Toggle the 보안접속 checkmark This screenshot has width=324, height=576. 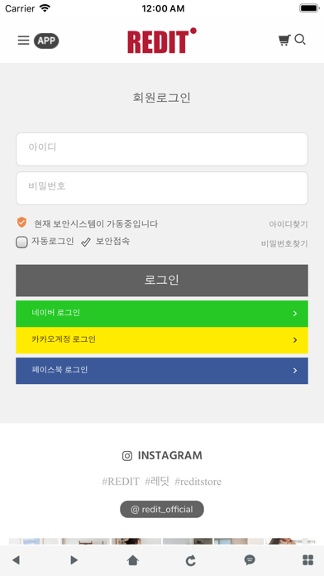[x=86, y=242]
